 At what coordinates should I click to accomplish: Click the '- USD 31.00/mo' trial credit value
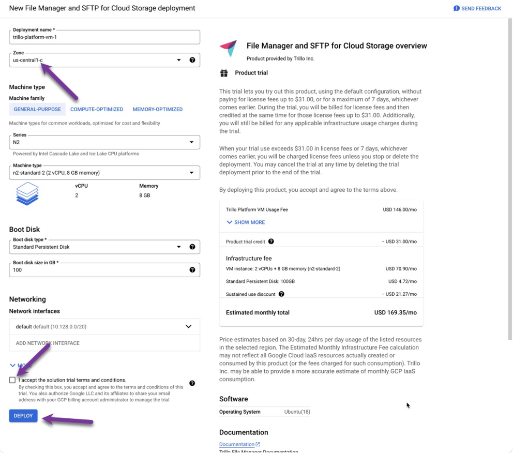tap(399, 241)
